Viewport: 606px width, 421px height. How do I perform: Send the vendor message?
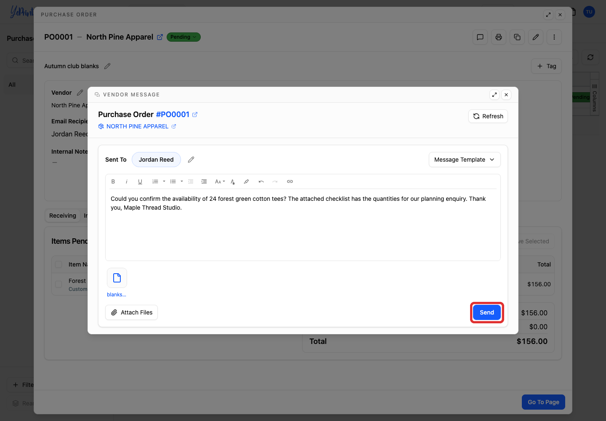click(x=487, y=312)
